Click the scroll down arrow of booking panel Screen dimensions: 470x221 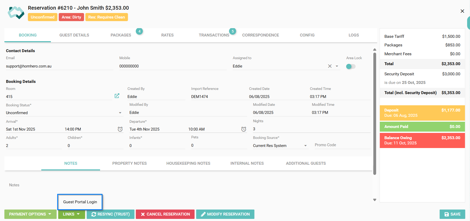pos(375,200)
